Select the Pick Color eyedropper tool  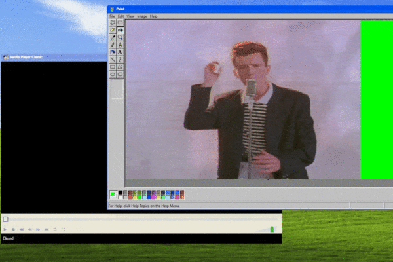coord(113,37)
